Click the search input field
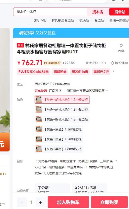The height and width of the screenshot is (209, 129). click(51, 12)
